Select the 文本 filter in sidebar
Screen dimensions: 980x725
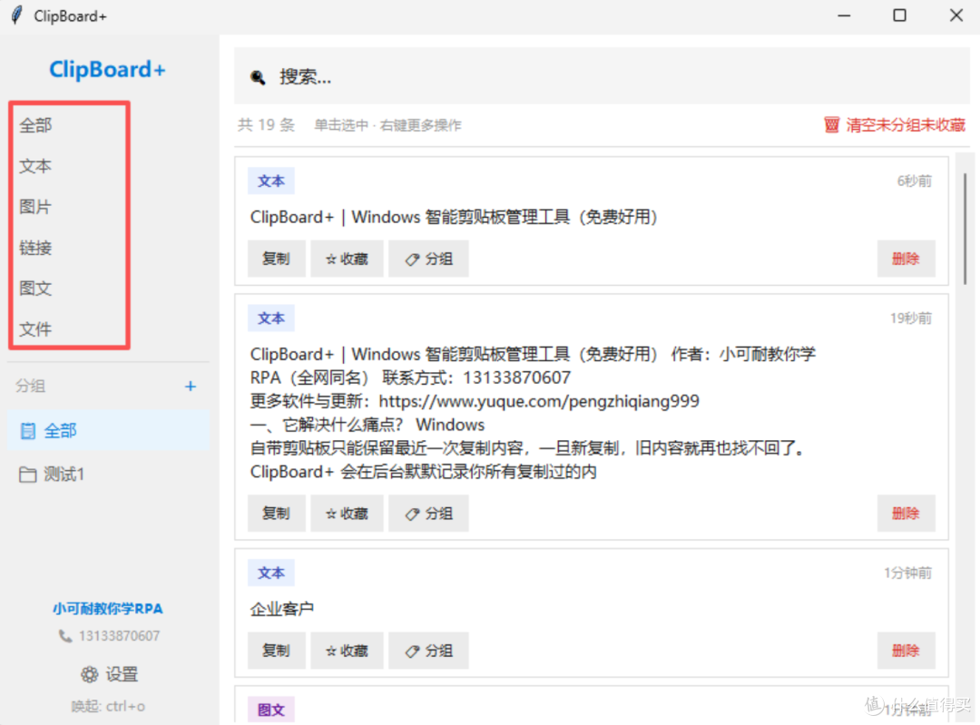click(x=35, y=166)
